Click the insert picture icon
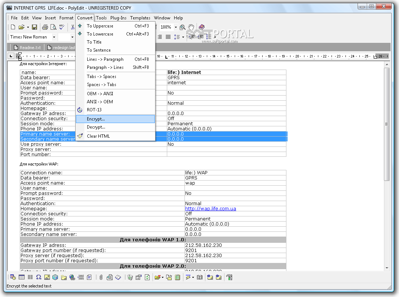The image size is (399, 297). point(47,277)
